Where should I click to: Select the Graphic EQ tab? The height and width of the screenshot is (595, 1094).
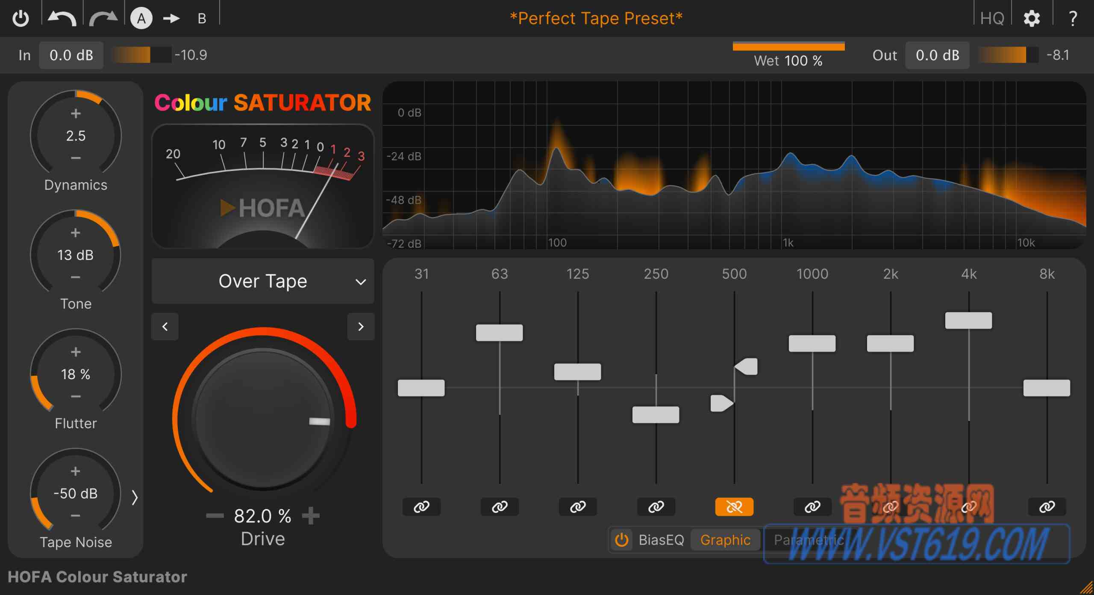725,539
